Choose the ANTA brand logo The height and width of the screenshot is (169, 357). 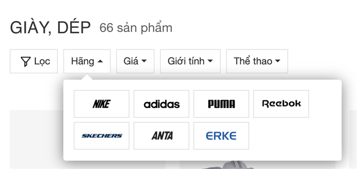tap(162, 136)
